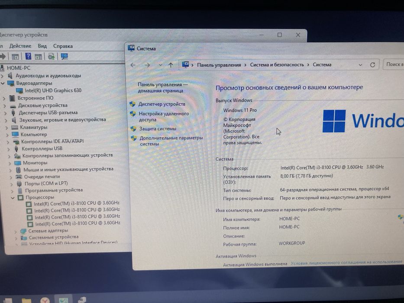The height and width of the screenshot is (303, 404).
Task: Select Звуковые, игровые и видеоустройства item
Action: (63, 120)
